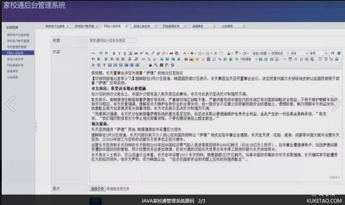This screenshot has width=345, height=205.
Task: Click the strikethrough icon next to font border
Action: [x=136, y=53]
